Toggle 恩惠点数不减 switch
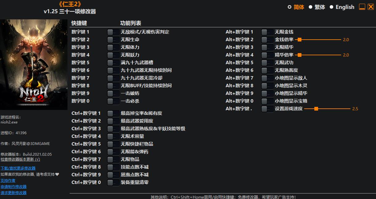376x199 pixels. click(113, 175)
